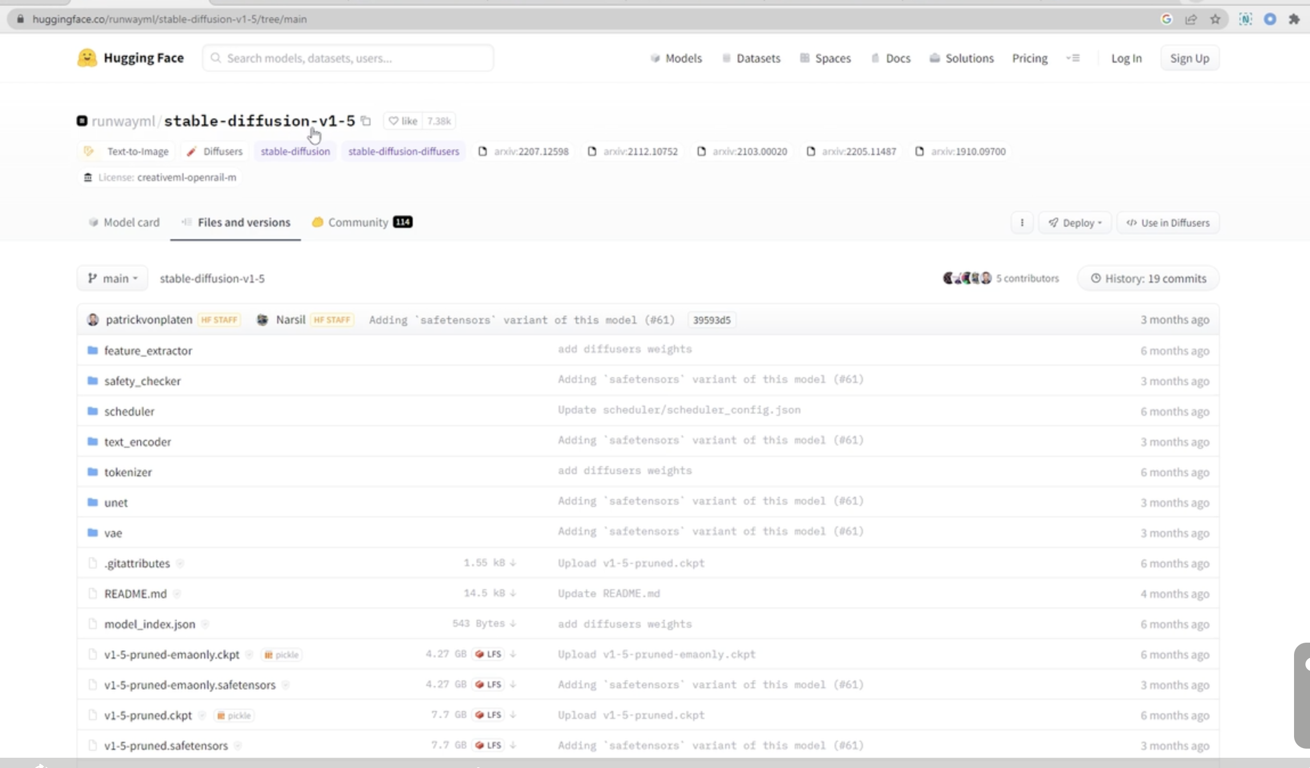Click the browser bookmark star icon
Screen dimensions: 1310x768
1215,19
